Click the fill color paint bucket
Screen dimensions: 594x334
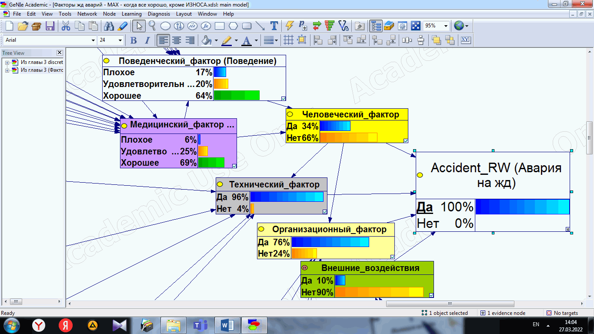tap(206, 40)
